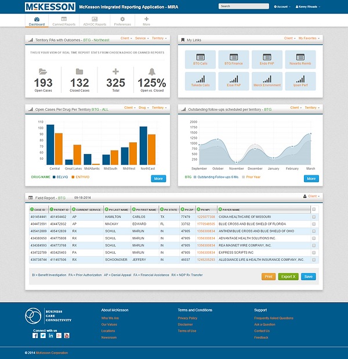348x359 pixels.
Task: Click the green Export X button
Action: (288, 277)
